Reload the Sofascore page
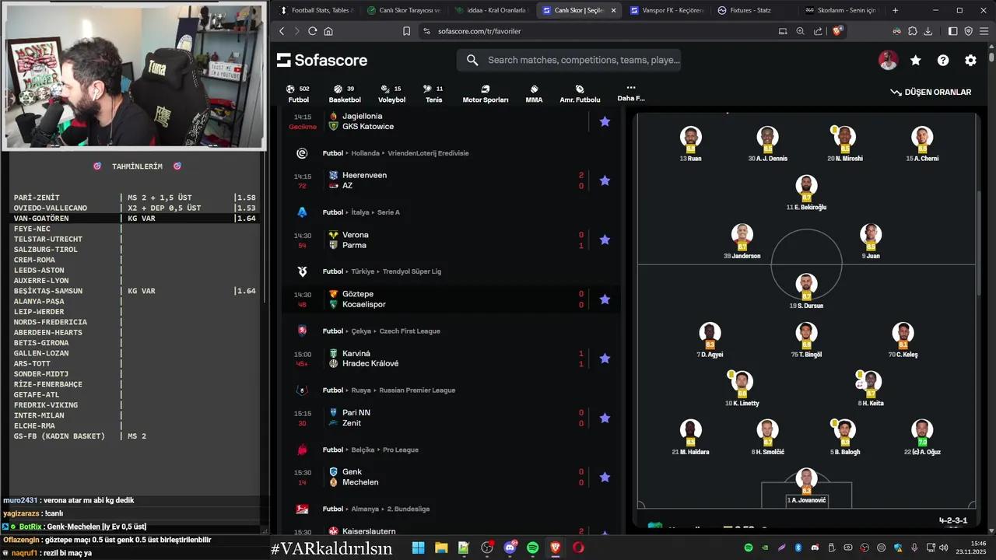This screenshot has width=996, height=560. point(312,31)
